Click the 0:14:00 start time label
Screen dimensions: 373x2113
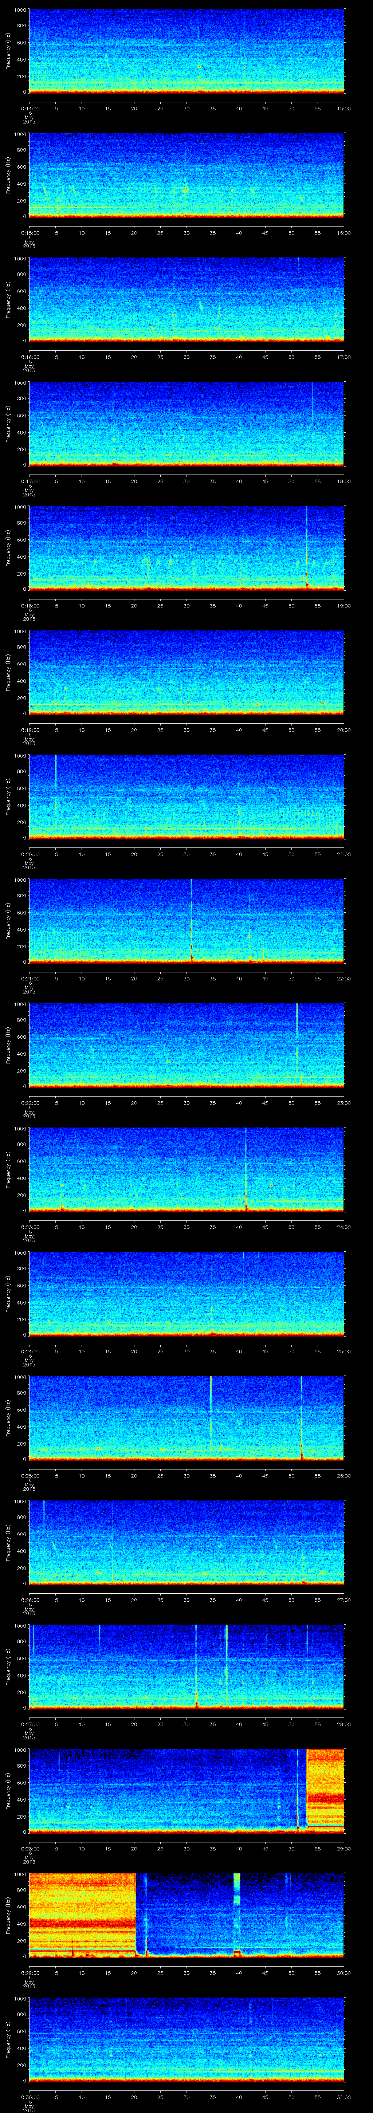tap(30, 108)
